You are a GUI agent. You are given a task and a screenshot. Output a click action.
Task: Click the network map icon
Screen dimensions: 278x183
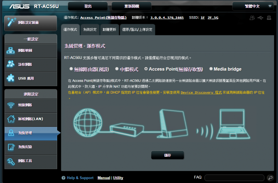point(11,50)
